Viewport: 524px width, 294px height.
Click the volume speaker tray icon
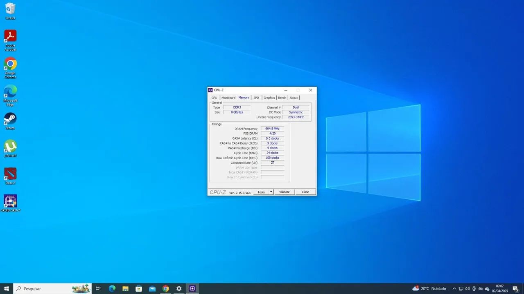coord(467,289)
